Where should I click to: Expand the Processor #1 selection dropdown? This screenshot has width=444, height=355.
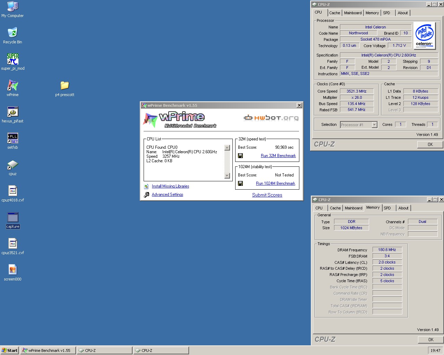pos(374,125)
